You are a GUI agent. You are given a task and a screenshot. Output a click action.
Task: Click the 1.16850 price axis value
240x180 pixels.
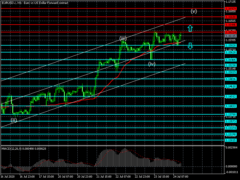231,11
